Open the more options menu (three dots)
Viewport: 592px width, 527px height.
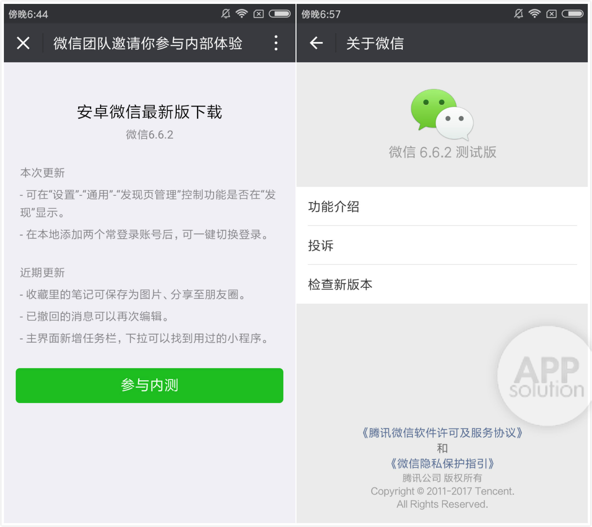point(276,43)
